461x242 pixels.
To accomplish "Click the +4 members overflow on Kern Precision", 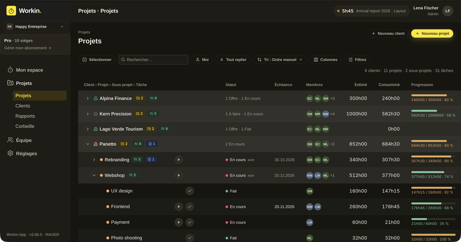I will [x=332, y=114].
